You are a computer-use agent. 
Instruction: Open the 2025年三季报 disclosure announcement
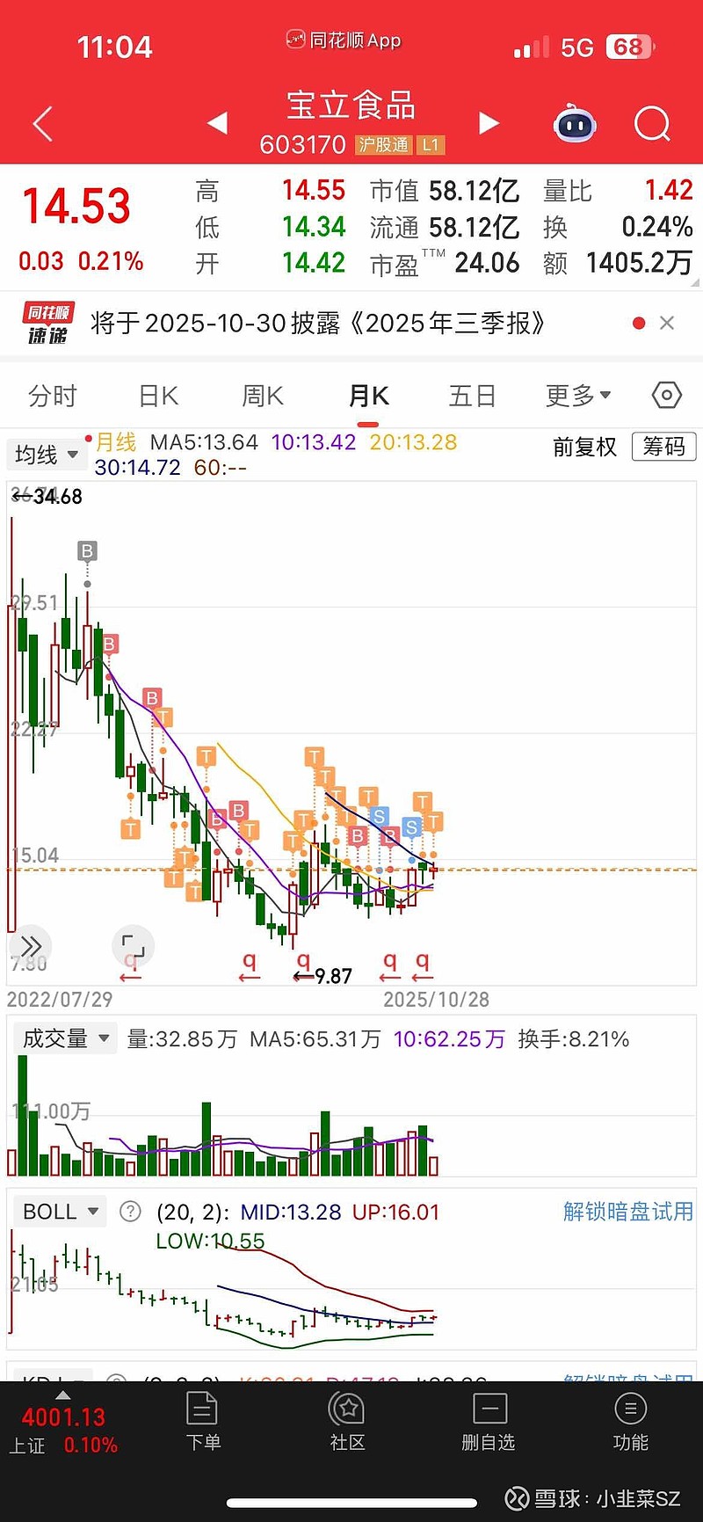click(317, 324)
